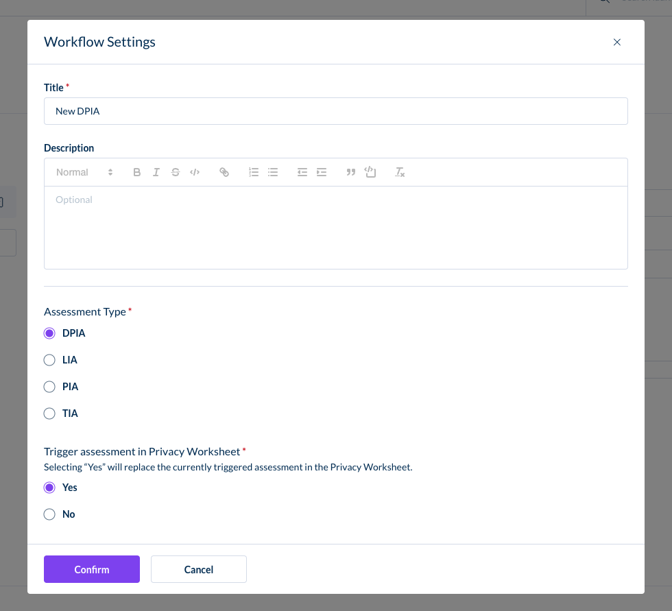The width and height of the screenshot is (672, 611).
Task: Select PIA assessment type
Action: tap(49, 387)
